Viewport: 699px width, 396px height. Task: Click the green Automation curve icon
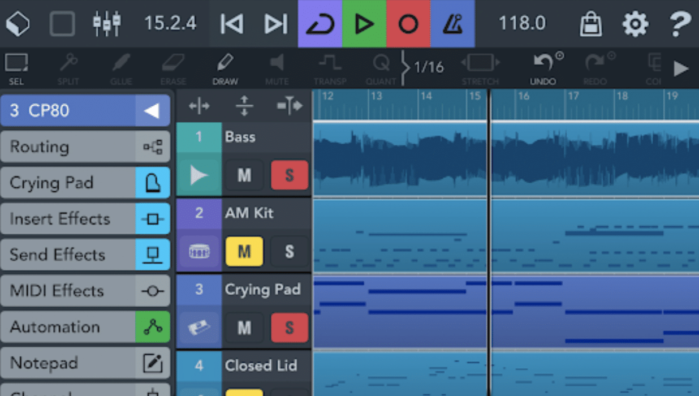click(x=153, y=327)
